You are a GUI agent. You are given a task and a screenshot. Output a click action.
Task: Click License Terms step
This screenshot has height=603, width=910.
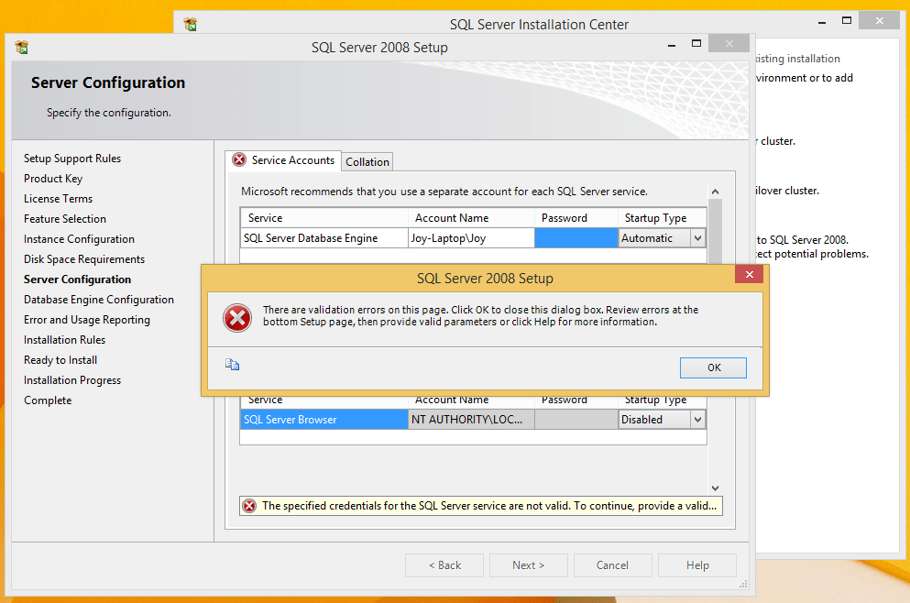(58, 199)
